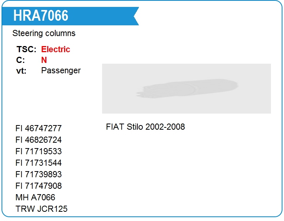Viewport: 284px width, 221px height.
Task: Click the Passenger vehicle type text
Action: coord(61,71)
